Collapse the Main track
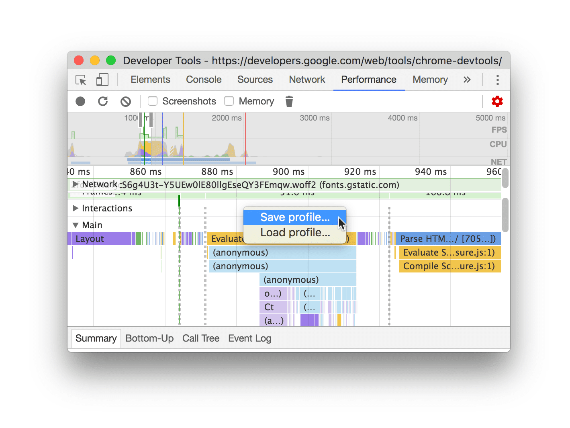Screen dimensions: 570x428 (x=75, y=225)
